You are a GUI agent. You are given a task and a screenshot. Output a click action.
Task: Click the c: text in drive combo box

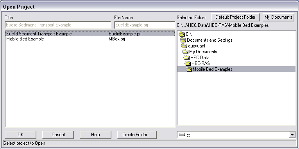(x=188, y=135)
